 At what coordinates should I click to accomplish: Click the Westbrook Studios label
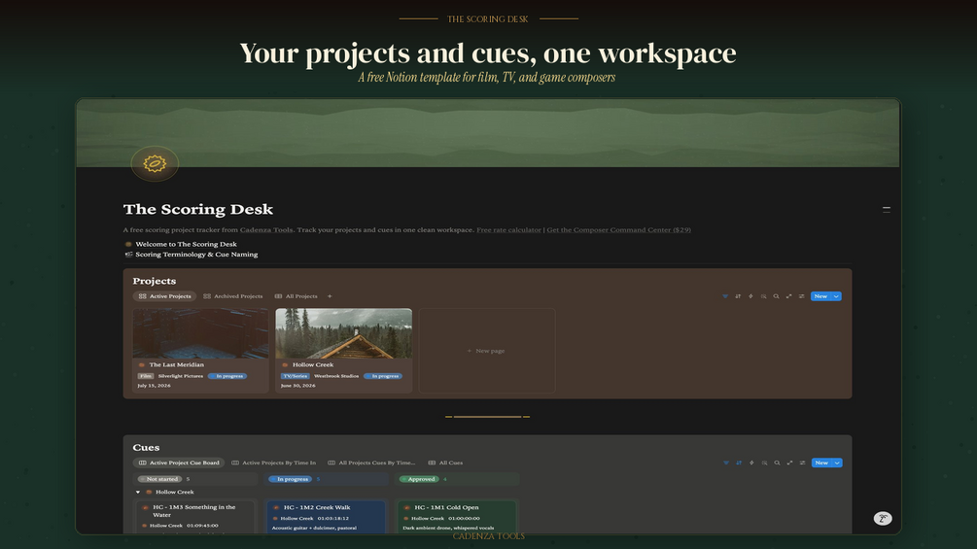[x=336, y=376]
